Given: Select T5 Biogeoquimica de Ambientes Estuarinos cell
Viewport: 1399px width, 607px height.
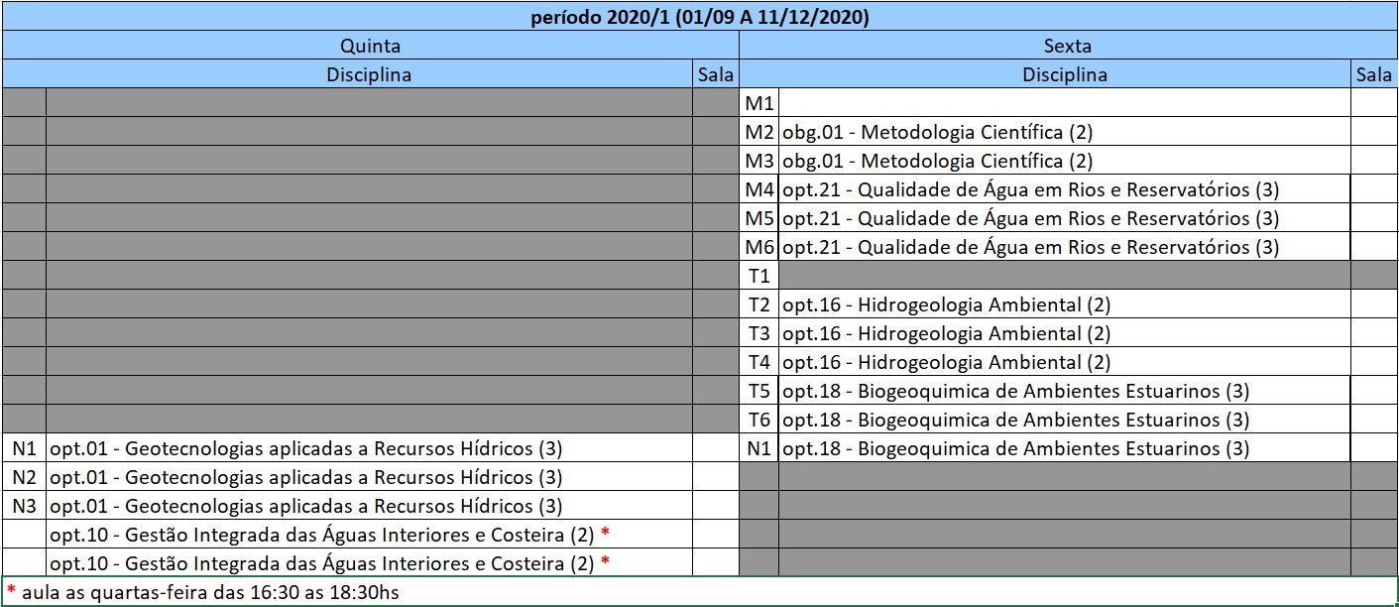Looking at the screenshot, I should click(1065, 391).
